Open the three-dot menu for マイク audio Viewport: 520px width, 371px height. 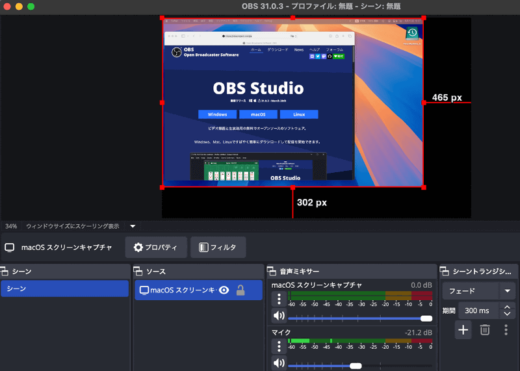279,346
